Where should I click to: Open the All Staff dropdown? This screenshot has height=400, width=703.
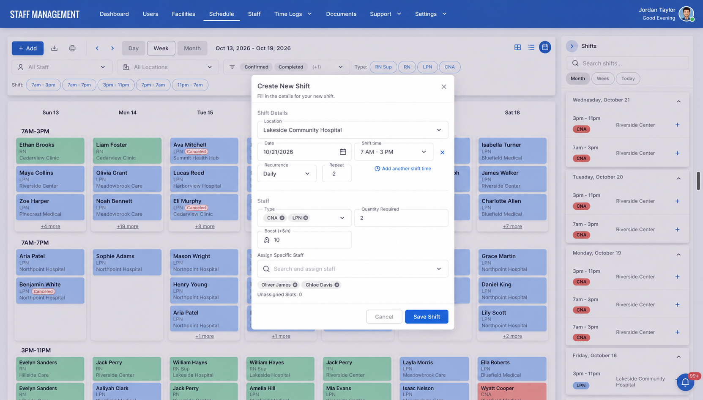click(x=62, y=67)
